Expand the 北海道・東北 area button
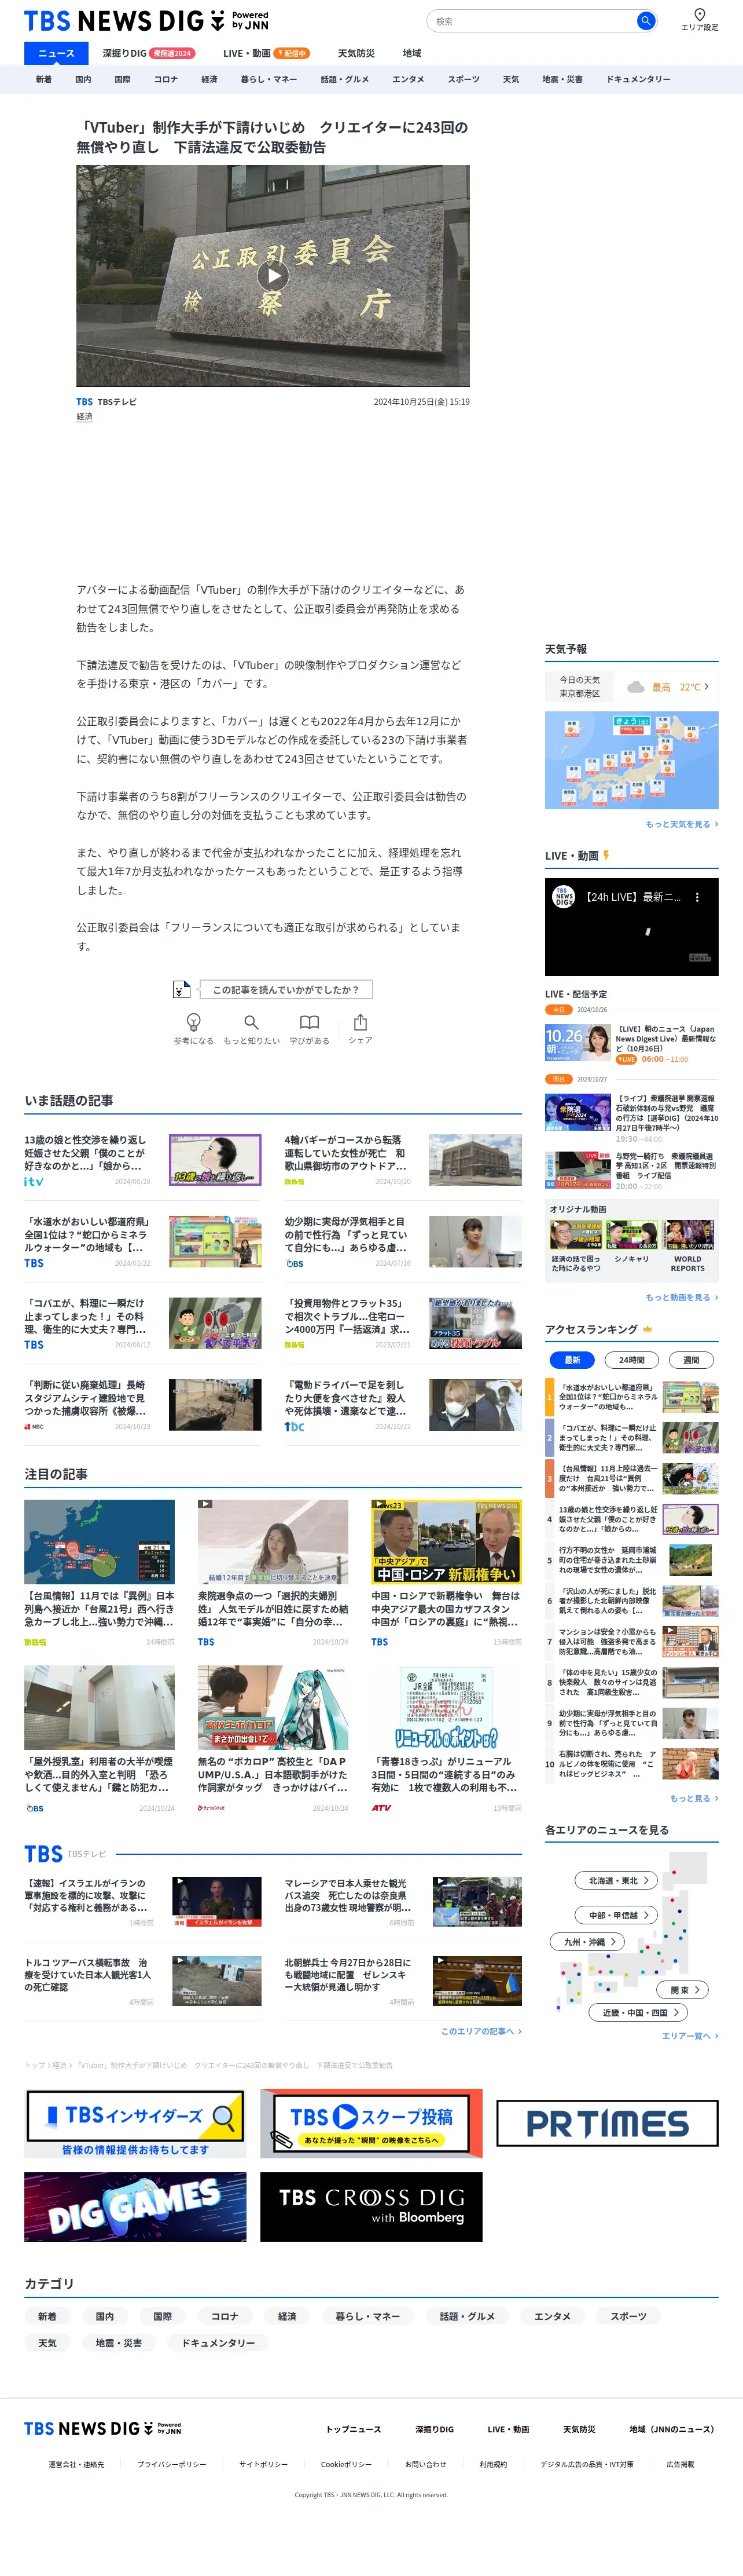Screen dimensions: 743x2576 tap(616, 1880)
